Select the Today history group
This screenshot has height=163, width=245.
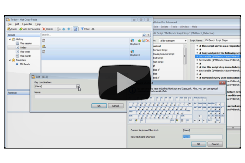23,47
